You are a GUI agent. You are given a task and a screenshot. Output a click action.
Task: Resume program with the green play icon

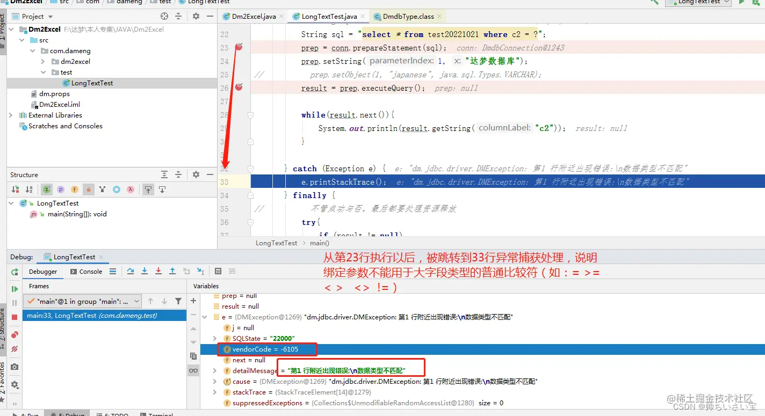[15, 289]
